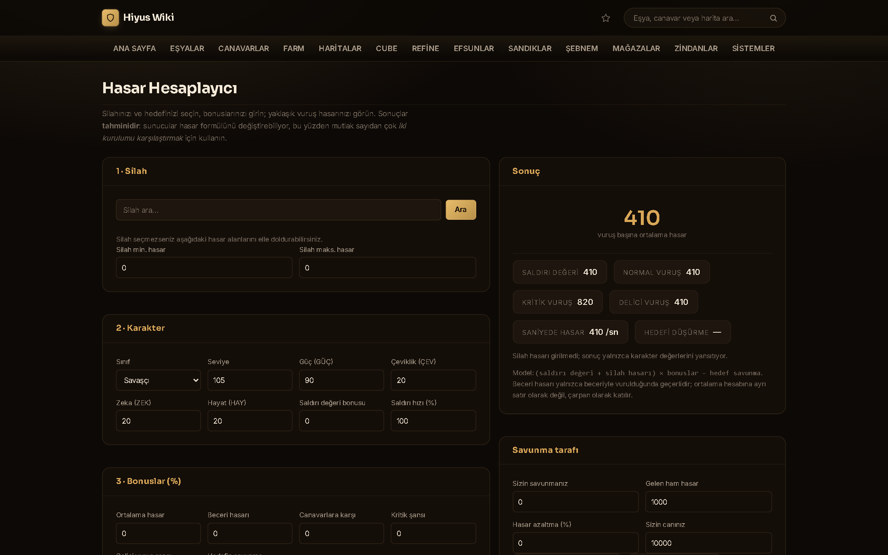888x555 pixels.
Task: Go to the EŞYALAR menu
Action: (x=187, y=48)
